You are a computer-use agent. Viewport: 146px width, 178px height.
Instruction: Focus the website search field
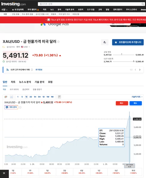[90, 4]
